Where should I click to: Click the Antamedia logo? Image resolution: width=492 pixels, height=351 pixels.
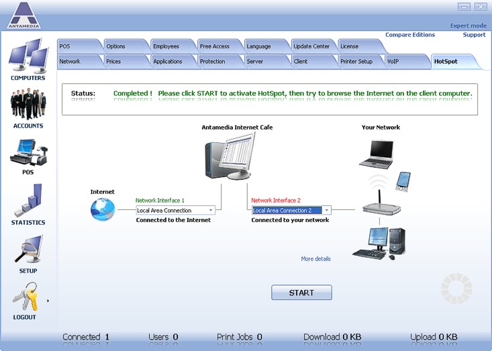click(x=24, y=15)
